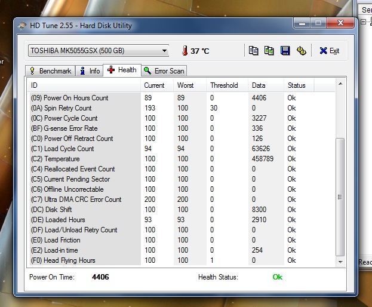Click the ID column header
The image size is (372, 307).
pyautogui.click(x=84, y=85)
